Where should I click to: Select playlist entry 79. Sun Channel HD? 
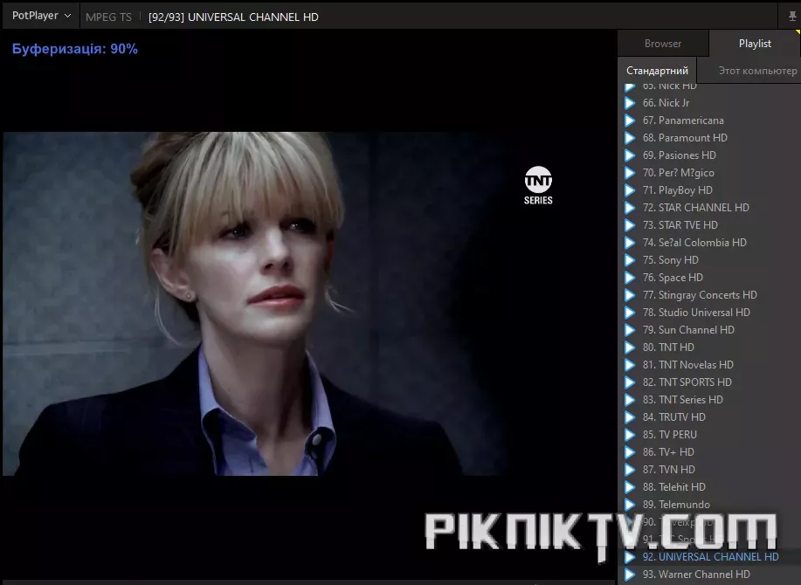point(709,330)
